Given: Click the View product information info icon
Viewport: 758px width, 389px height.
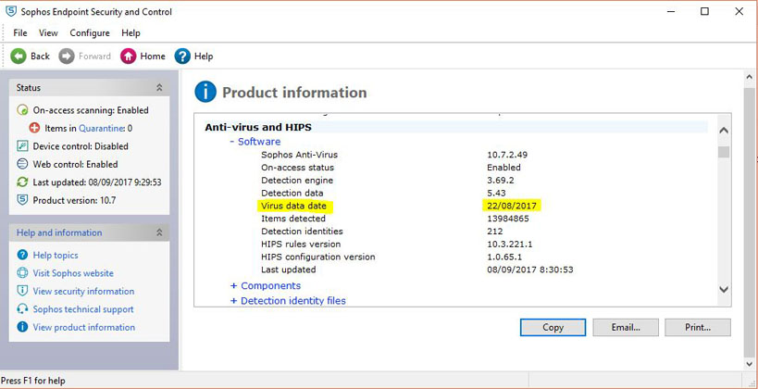Looking at the screenshot, I should (22, 327).
